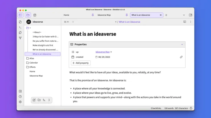211x118 pixels.
Task: Open the tab list dropdown arrow
Action: pos(184,15)
